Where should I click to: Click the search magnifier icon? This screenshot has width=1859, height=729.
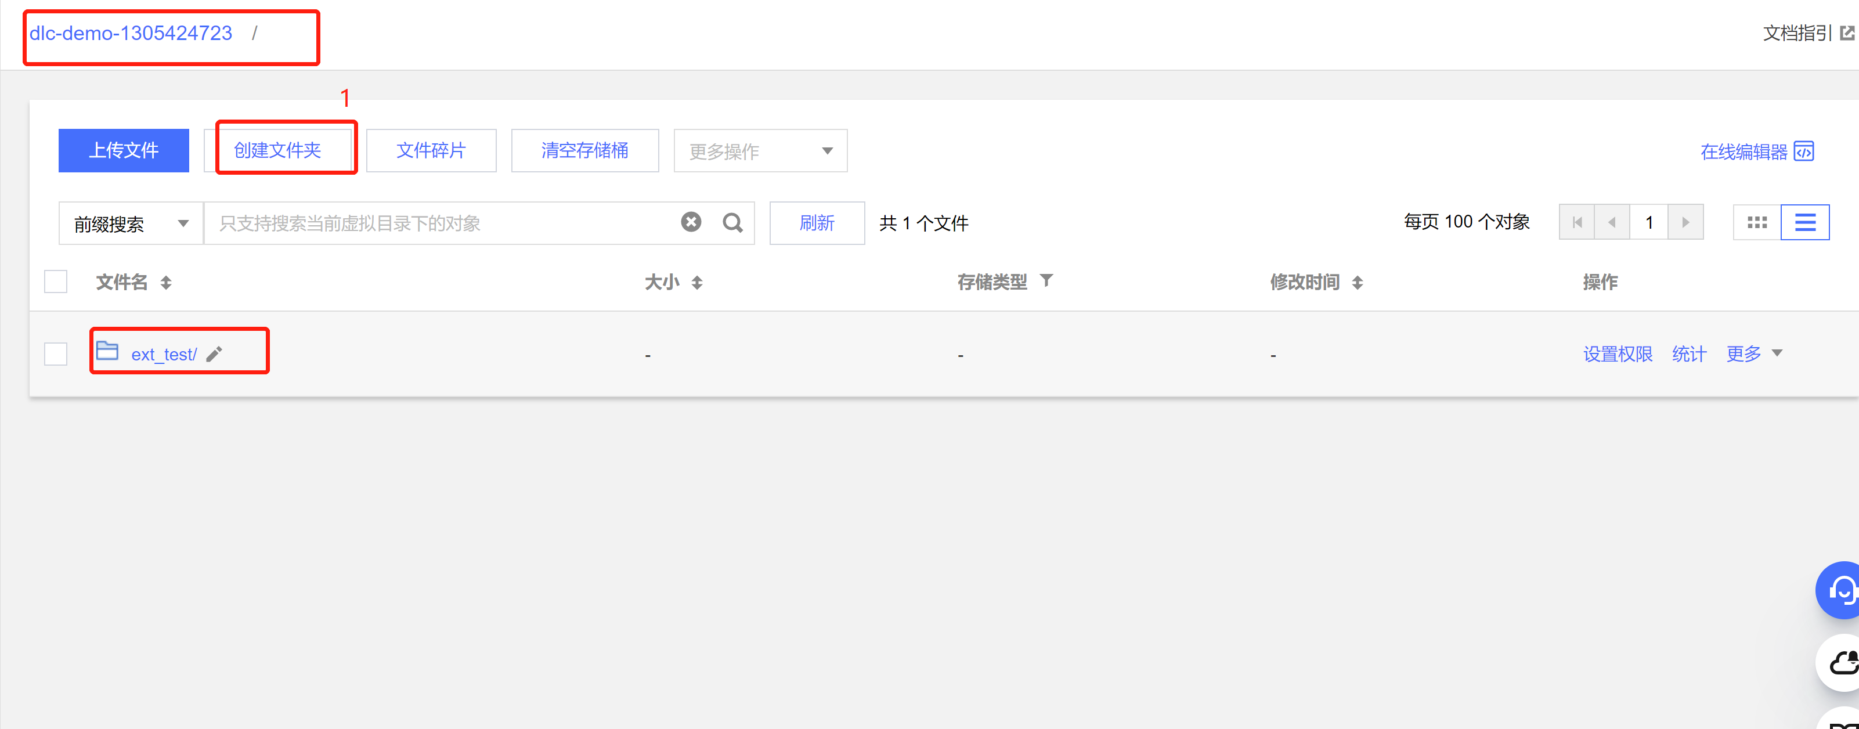point(732,223)
